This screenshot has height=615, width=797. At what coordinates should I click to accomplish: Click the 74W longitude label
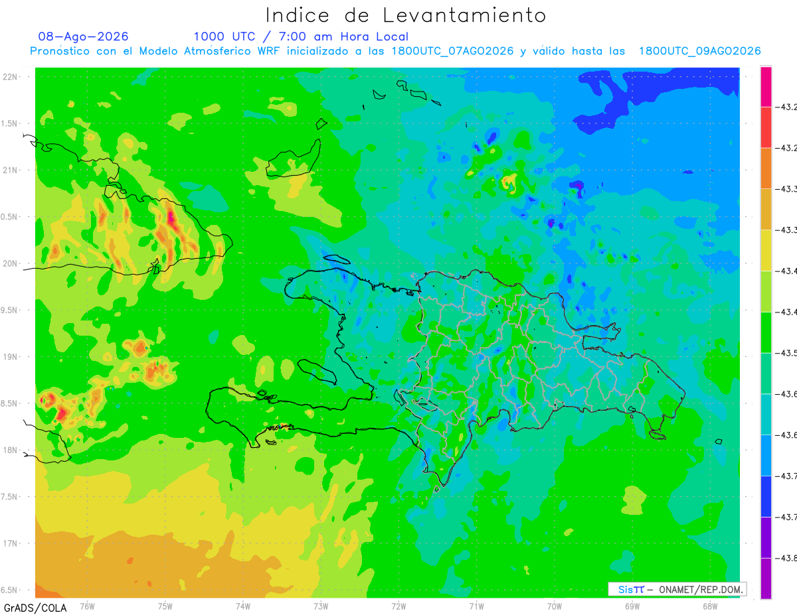pyautogui.click(x=243, y=606)
